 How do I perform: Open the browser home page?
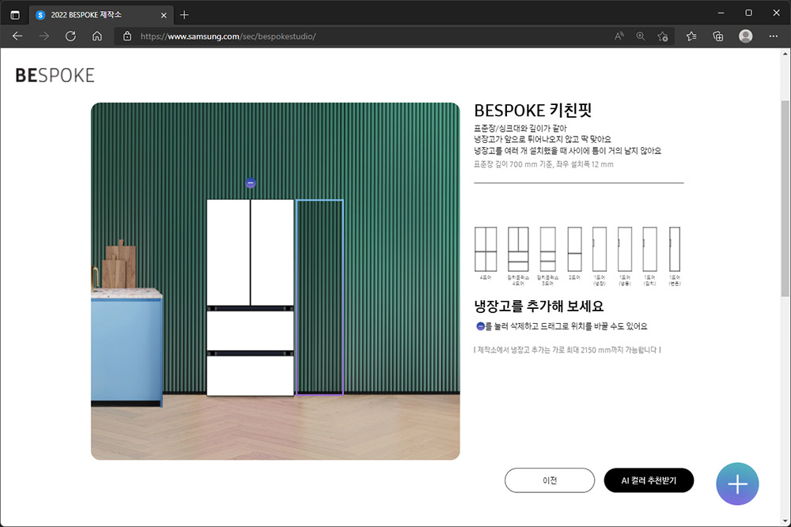(x=97, y=36)
